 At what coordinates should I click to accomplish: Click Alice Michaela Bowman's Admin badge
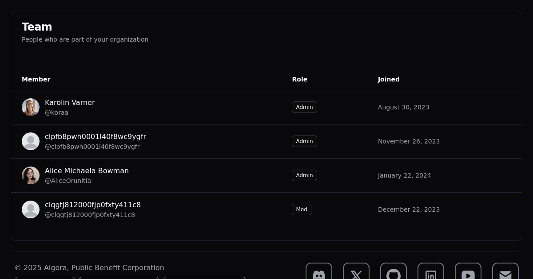(304, 175)
